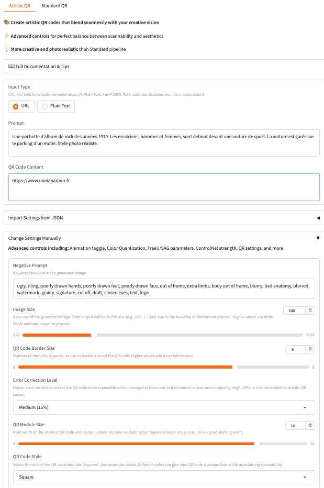The image size is (324, 488).
Task: Click the Prompt text box
Action: pos(164,143)
